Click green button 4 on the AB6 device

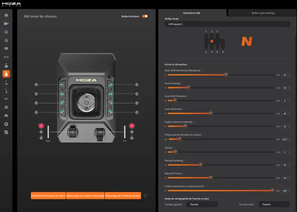[x=63, y=112]
